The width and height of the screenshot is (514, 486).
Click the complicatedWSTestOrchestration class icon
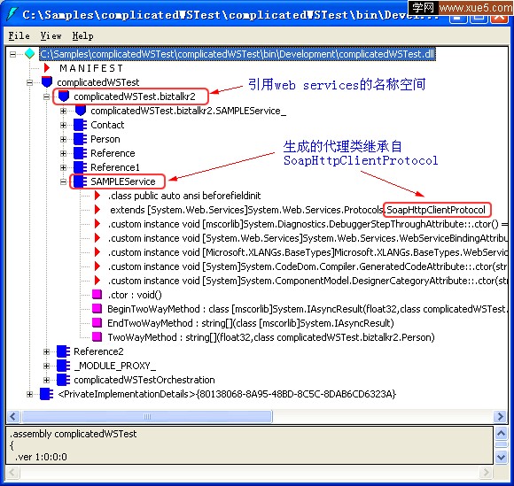(x=63, y=380)
